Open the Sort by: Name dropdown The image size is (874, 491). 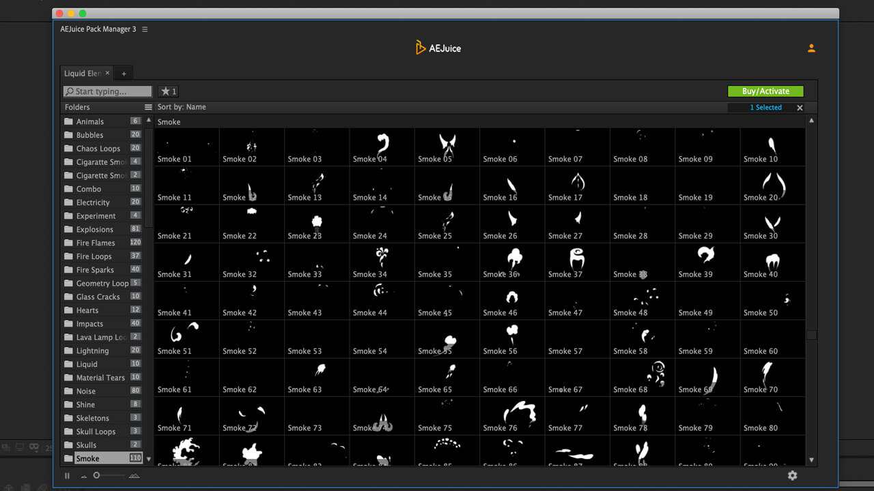pos(182,107)
